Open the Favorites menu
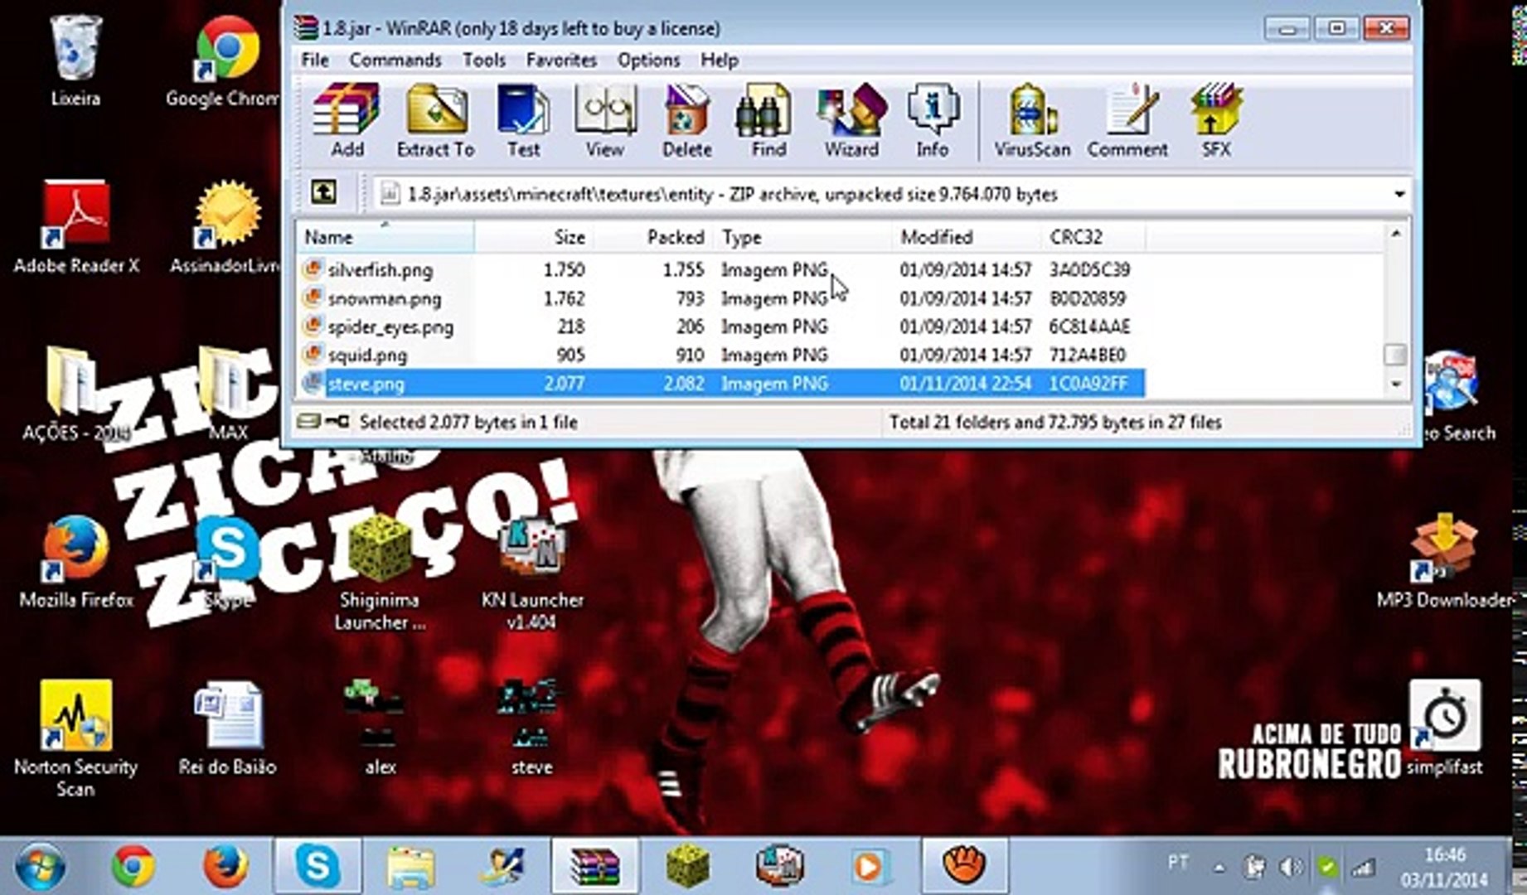 pyautogui.click(x=561, y=60)
